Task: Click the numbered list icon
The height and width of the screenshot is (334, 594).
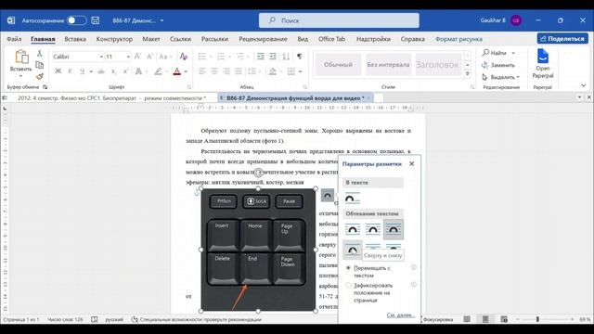Action: point(221,57)
